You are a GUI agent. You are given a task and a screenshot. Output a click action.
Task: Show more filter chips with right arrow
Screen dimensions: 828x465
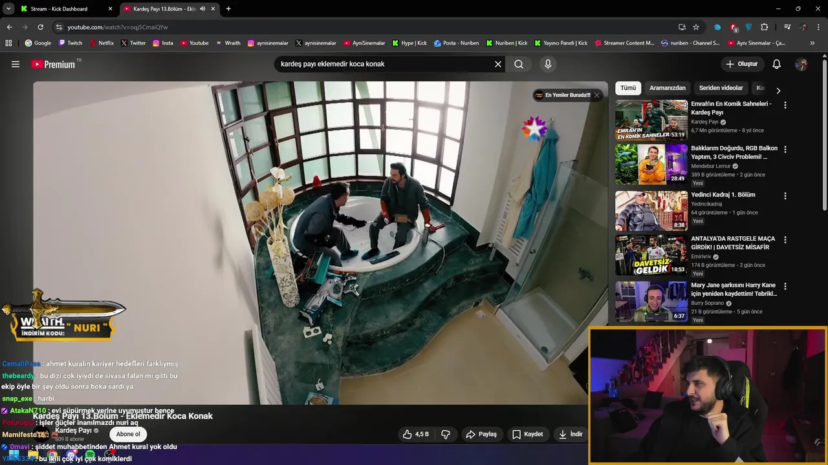(x=778, y=90)
